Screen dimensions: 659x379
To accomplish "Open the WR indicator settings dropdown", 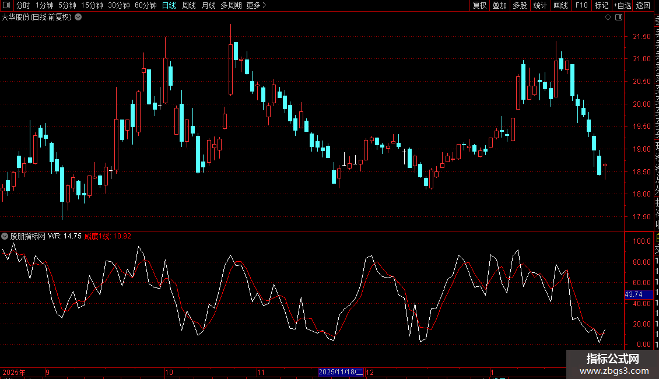I will pyautogui.click(x=5, y=236).
